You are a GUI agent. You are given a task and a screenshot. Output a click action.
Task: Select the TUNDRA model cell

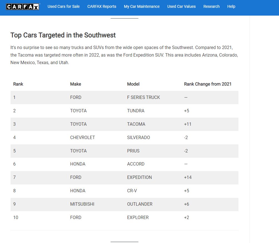[x=136, y=111]
